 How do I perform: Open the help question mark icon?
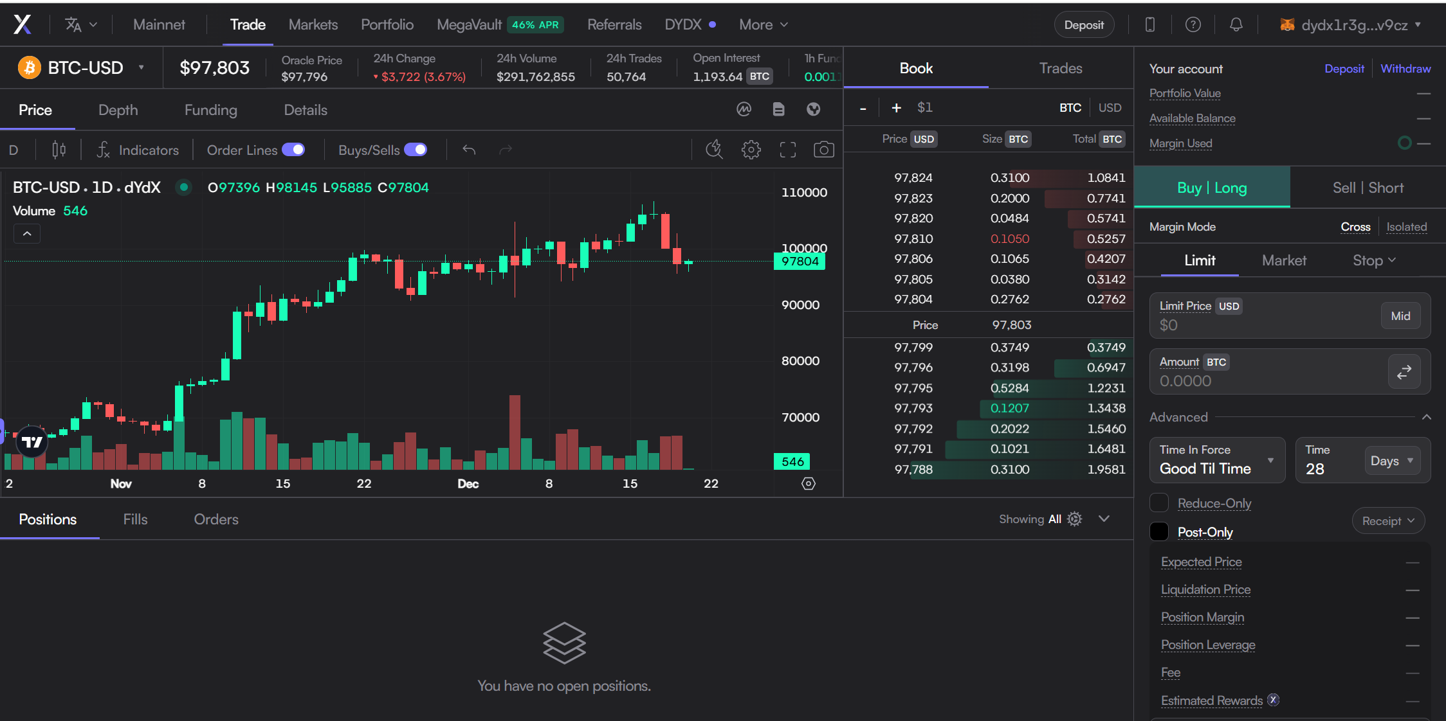coord(1193,24)
